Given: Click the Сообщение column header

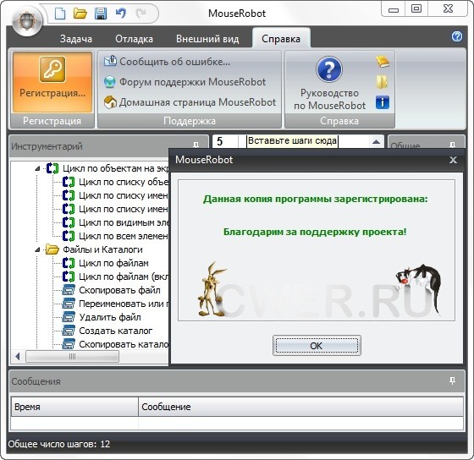Looking at the screenshot, I should click(300, 407).
